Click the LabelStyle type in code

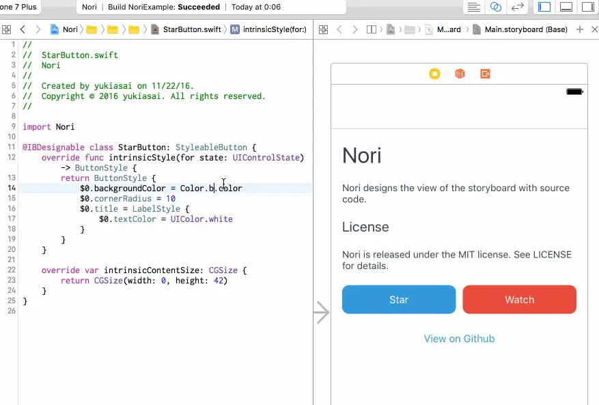point(156,209)
